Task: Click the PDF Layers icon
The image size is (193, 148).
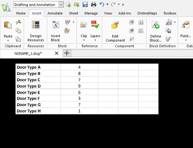Action: point(95,24)
